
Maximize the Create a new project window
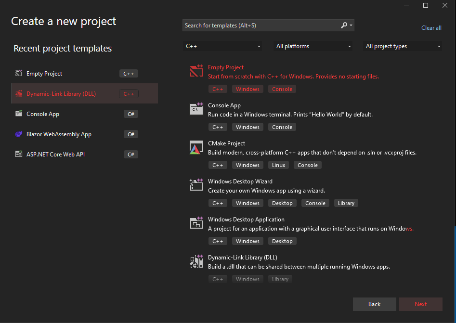click(x=426, y=5)
